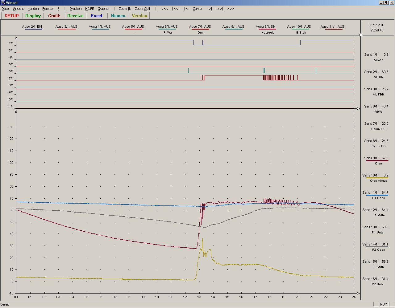This screenshot has height=308, width=395.
Task: Move cursor right with ->| arrow
Action: click(x=209, y=9)
